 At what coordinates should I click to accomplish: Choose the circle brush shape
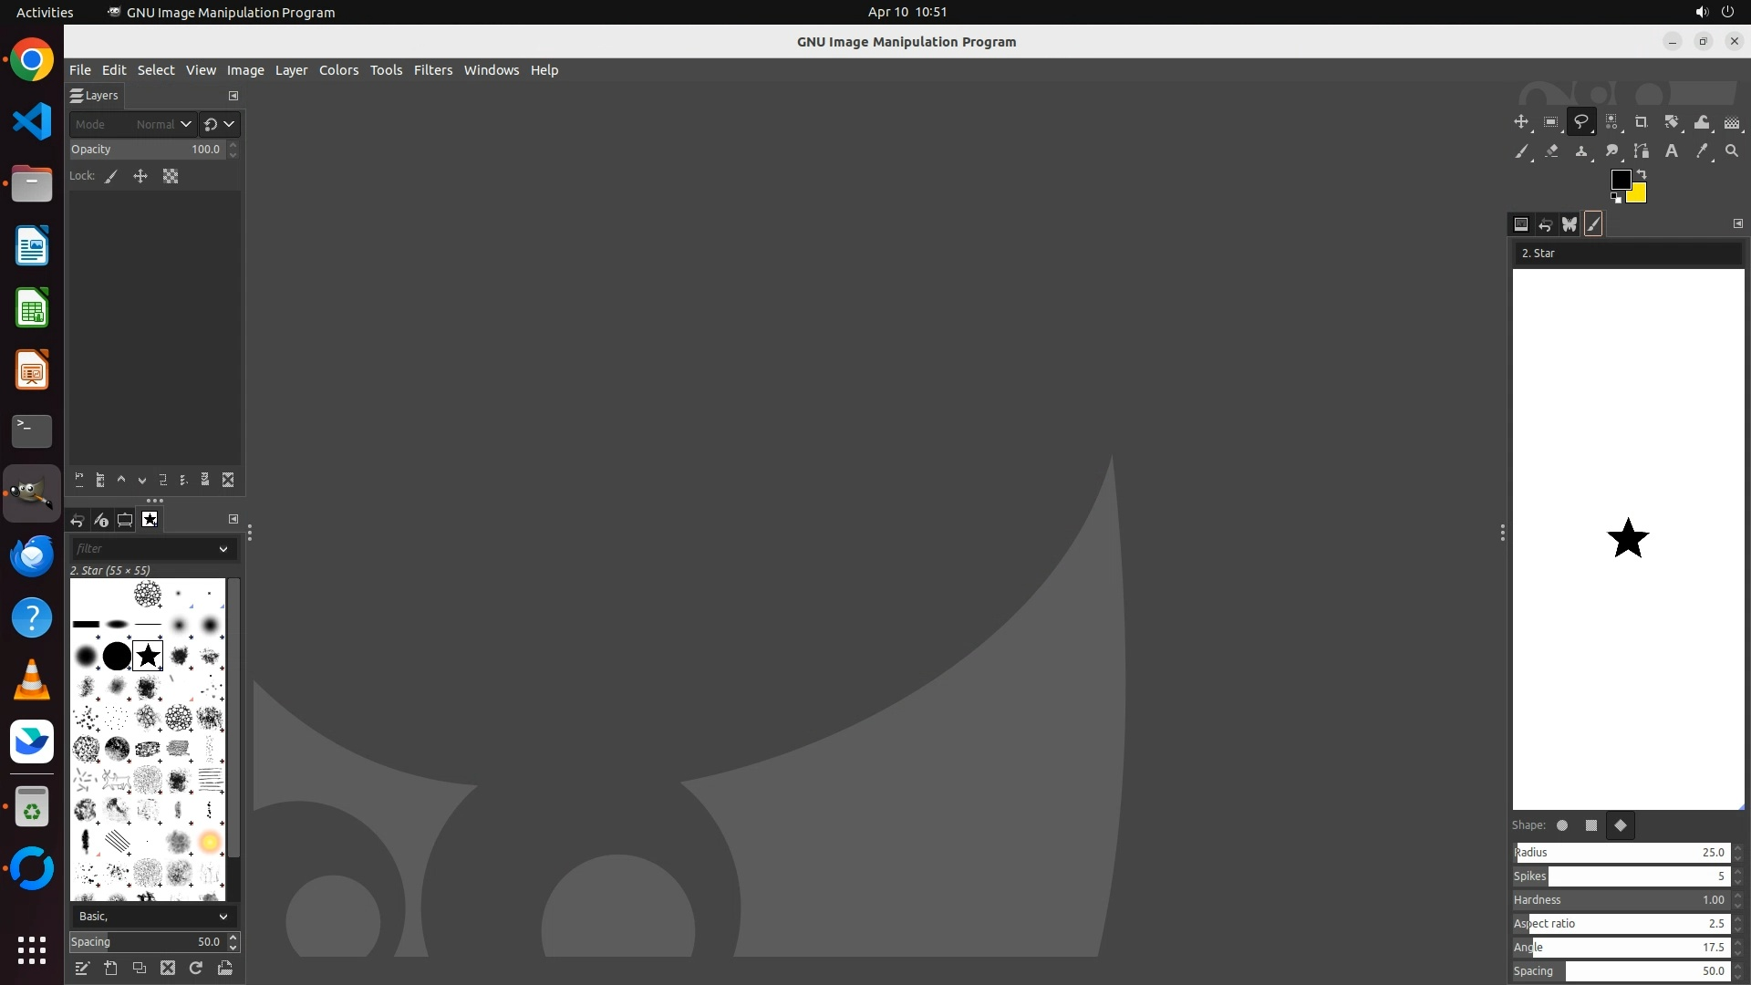[x=1562, y=825]
